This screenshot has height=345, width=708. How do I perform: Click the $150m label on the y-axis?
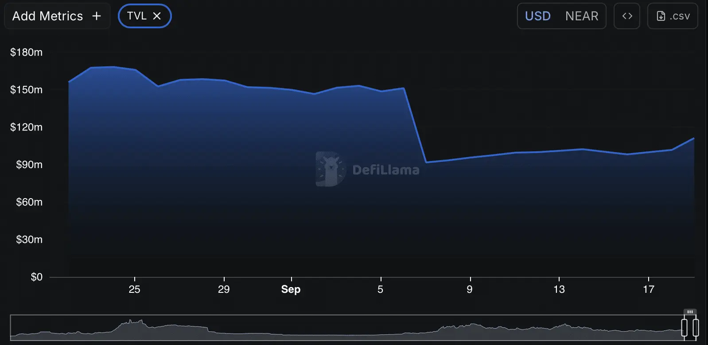(27, 90)
